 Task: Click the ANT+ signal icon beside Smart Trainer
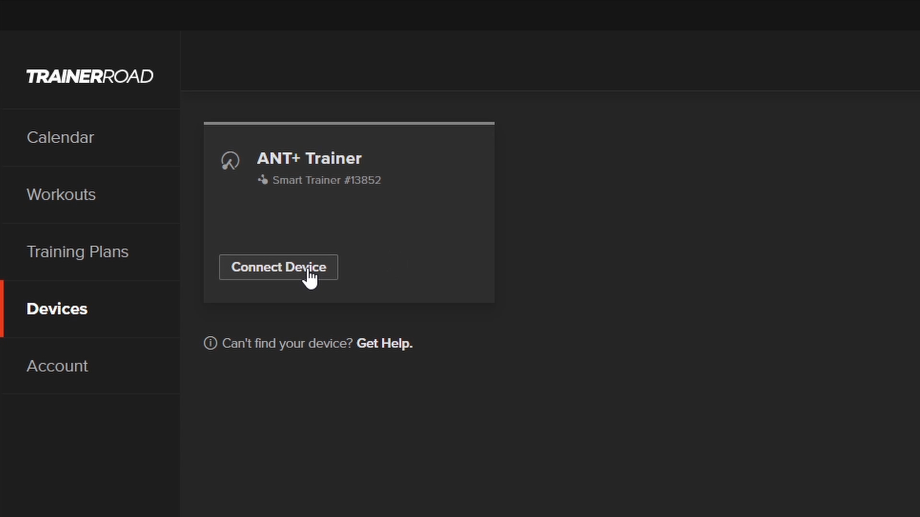tap(263, 180)
